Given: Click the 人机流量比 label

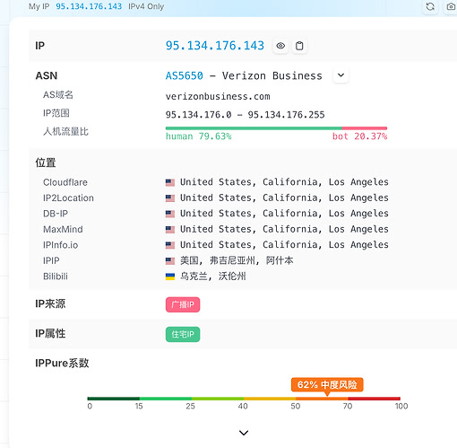Looking at the screenshot, I should 65,131.
